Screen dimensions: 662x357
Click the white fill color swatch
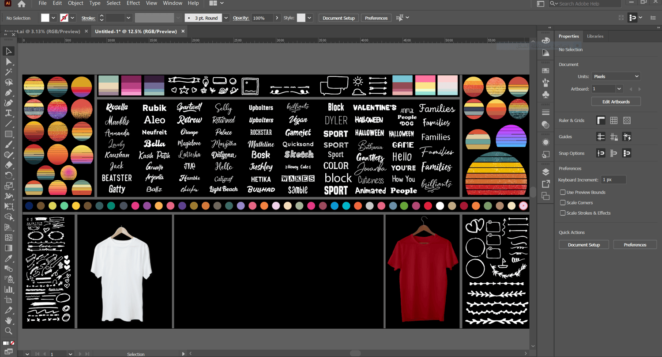[45, 18]
